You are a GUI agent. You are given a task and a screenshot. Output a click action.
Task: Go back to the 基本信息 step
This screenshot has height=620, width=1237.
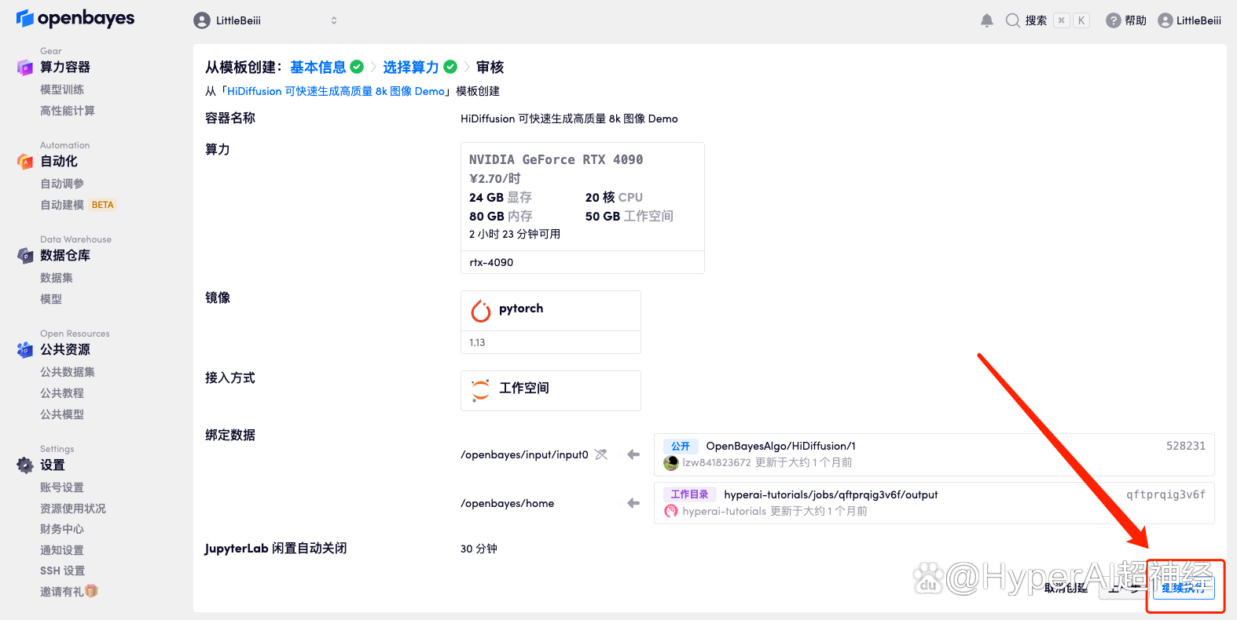pyautogui.click(x=318, y=67)
